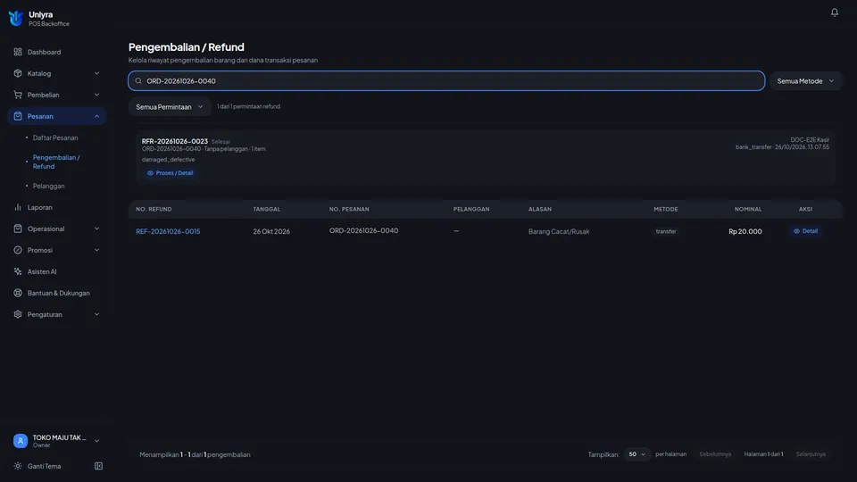Click the Selesai status label
The image size is (857, 482).
click(220, 142)
